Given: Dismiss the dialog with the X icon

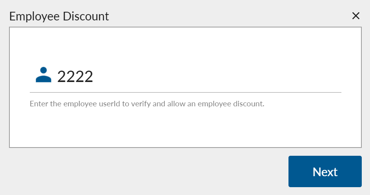Looking at the screenshot, I should (355, 16).
